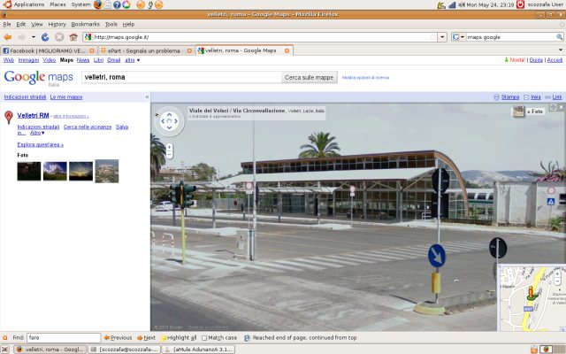Open the altro dropdown in Google top navigation
566x354 pixels.
[x=132, y=60]
